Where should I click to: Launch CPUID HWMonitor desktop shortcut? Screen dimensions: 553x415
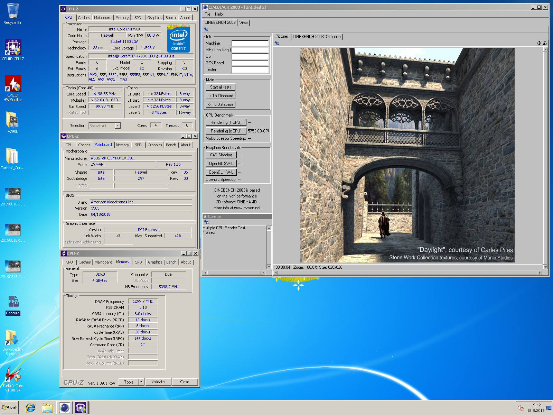[x=13, y=88]
